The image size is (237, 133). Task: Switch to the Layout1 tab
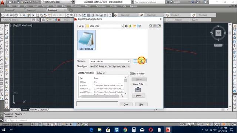pos(34,110)
